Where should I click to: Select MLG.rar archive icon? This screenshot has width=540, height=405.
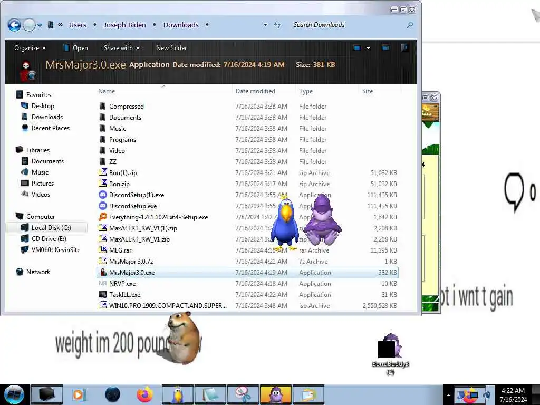tap(103, 249)
